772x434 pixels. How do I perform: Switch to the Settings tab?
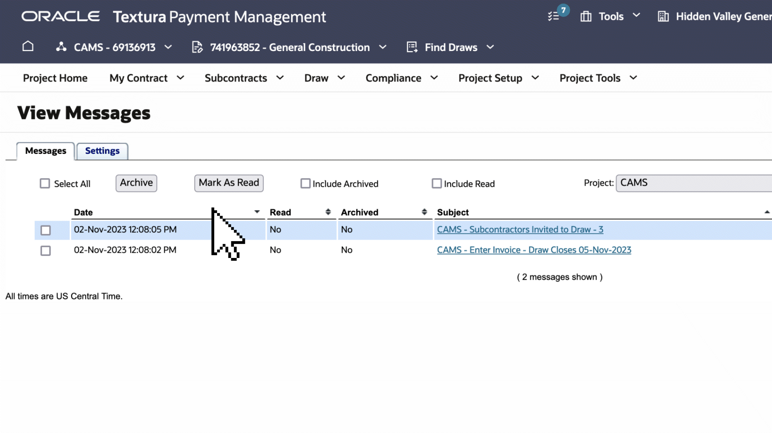click(102, 151)
